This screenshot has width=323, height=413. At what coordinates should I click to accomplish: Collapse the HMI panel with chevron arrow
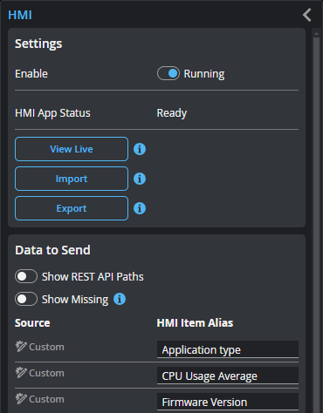307,15
